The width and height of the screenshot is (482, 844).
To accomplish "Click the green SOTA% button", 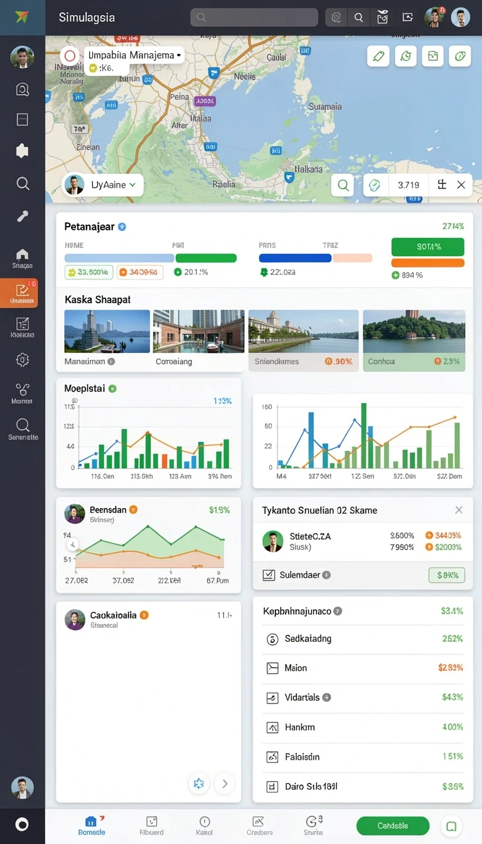I will click(x=427, y=247).
